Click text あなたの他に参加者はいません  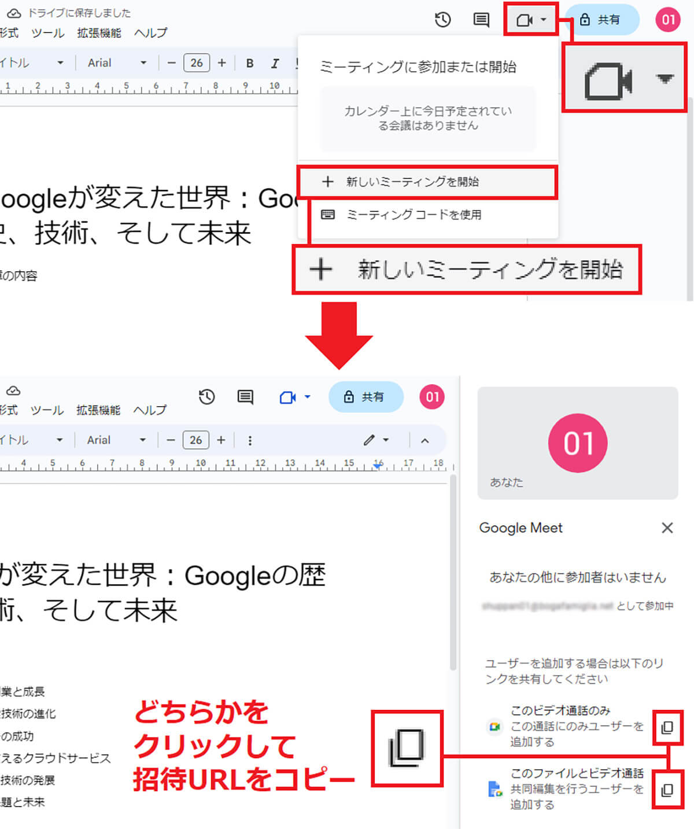tap(578, 577)
